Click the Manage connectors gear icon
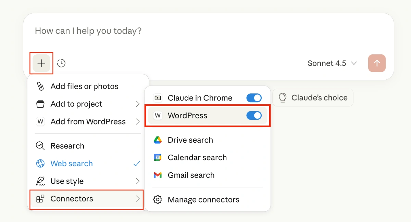The width and height of the screenshot is (411, 222). tap(158, 199)
